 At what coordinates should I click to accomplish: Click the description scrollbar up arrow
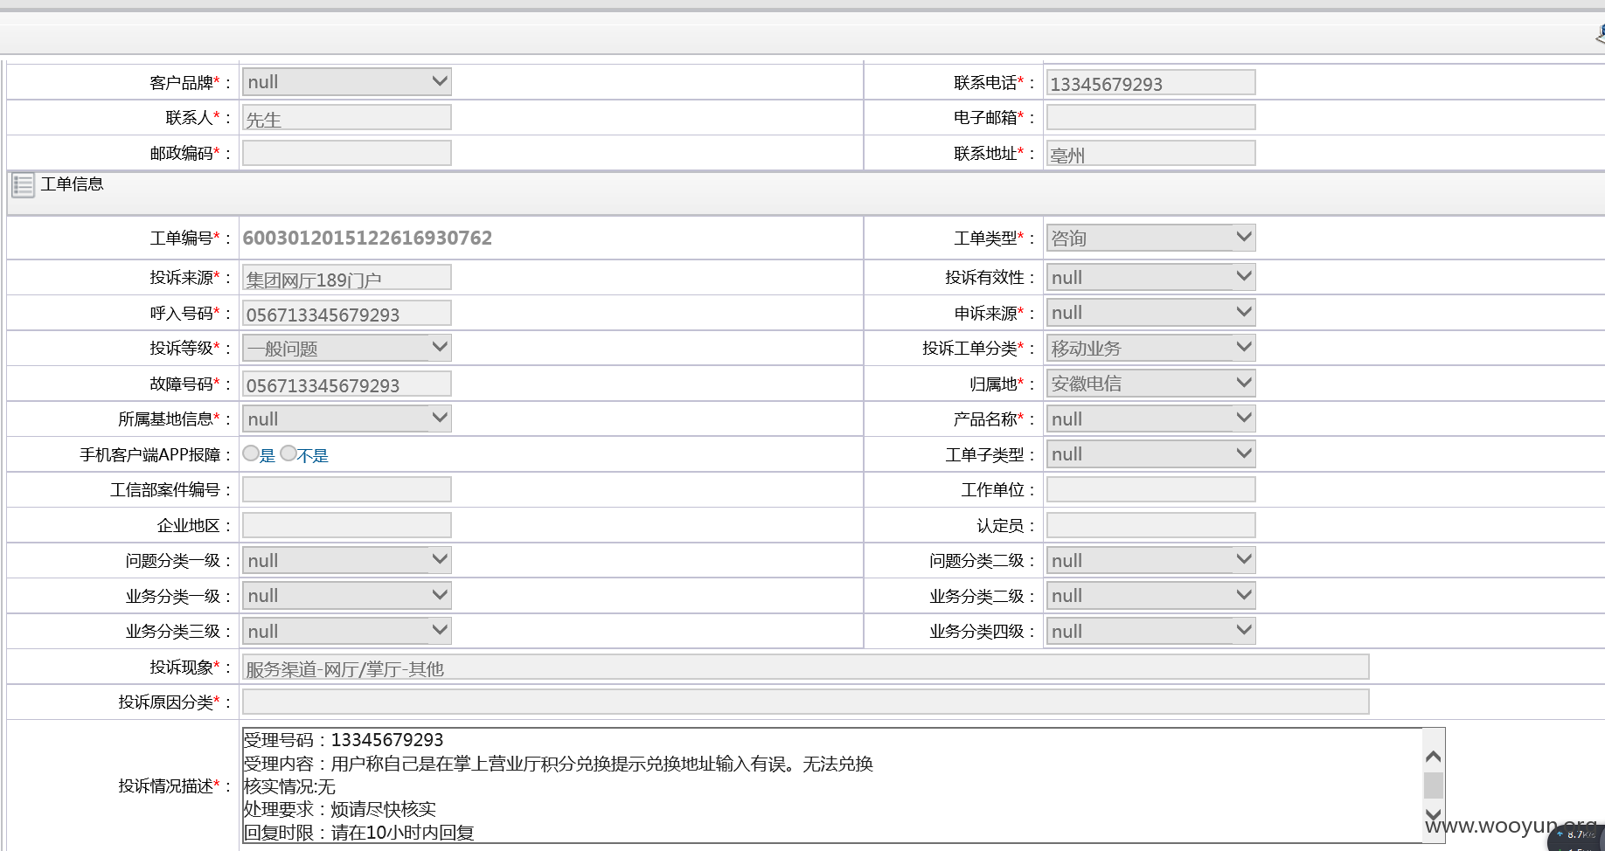coord(1433,756)
